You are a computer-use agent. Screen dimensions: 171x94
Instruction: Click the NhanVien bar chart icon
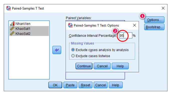(12, 23)
